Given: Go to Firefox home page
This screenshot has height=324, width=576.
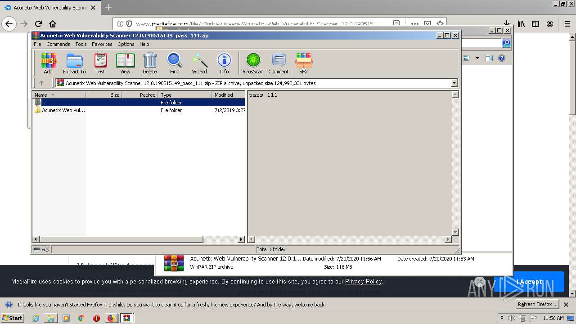Looking at the screenshot, I should click(x=53, y=24).
